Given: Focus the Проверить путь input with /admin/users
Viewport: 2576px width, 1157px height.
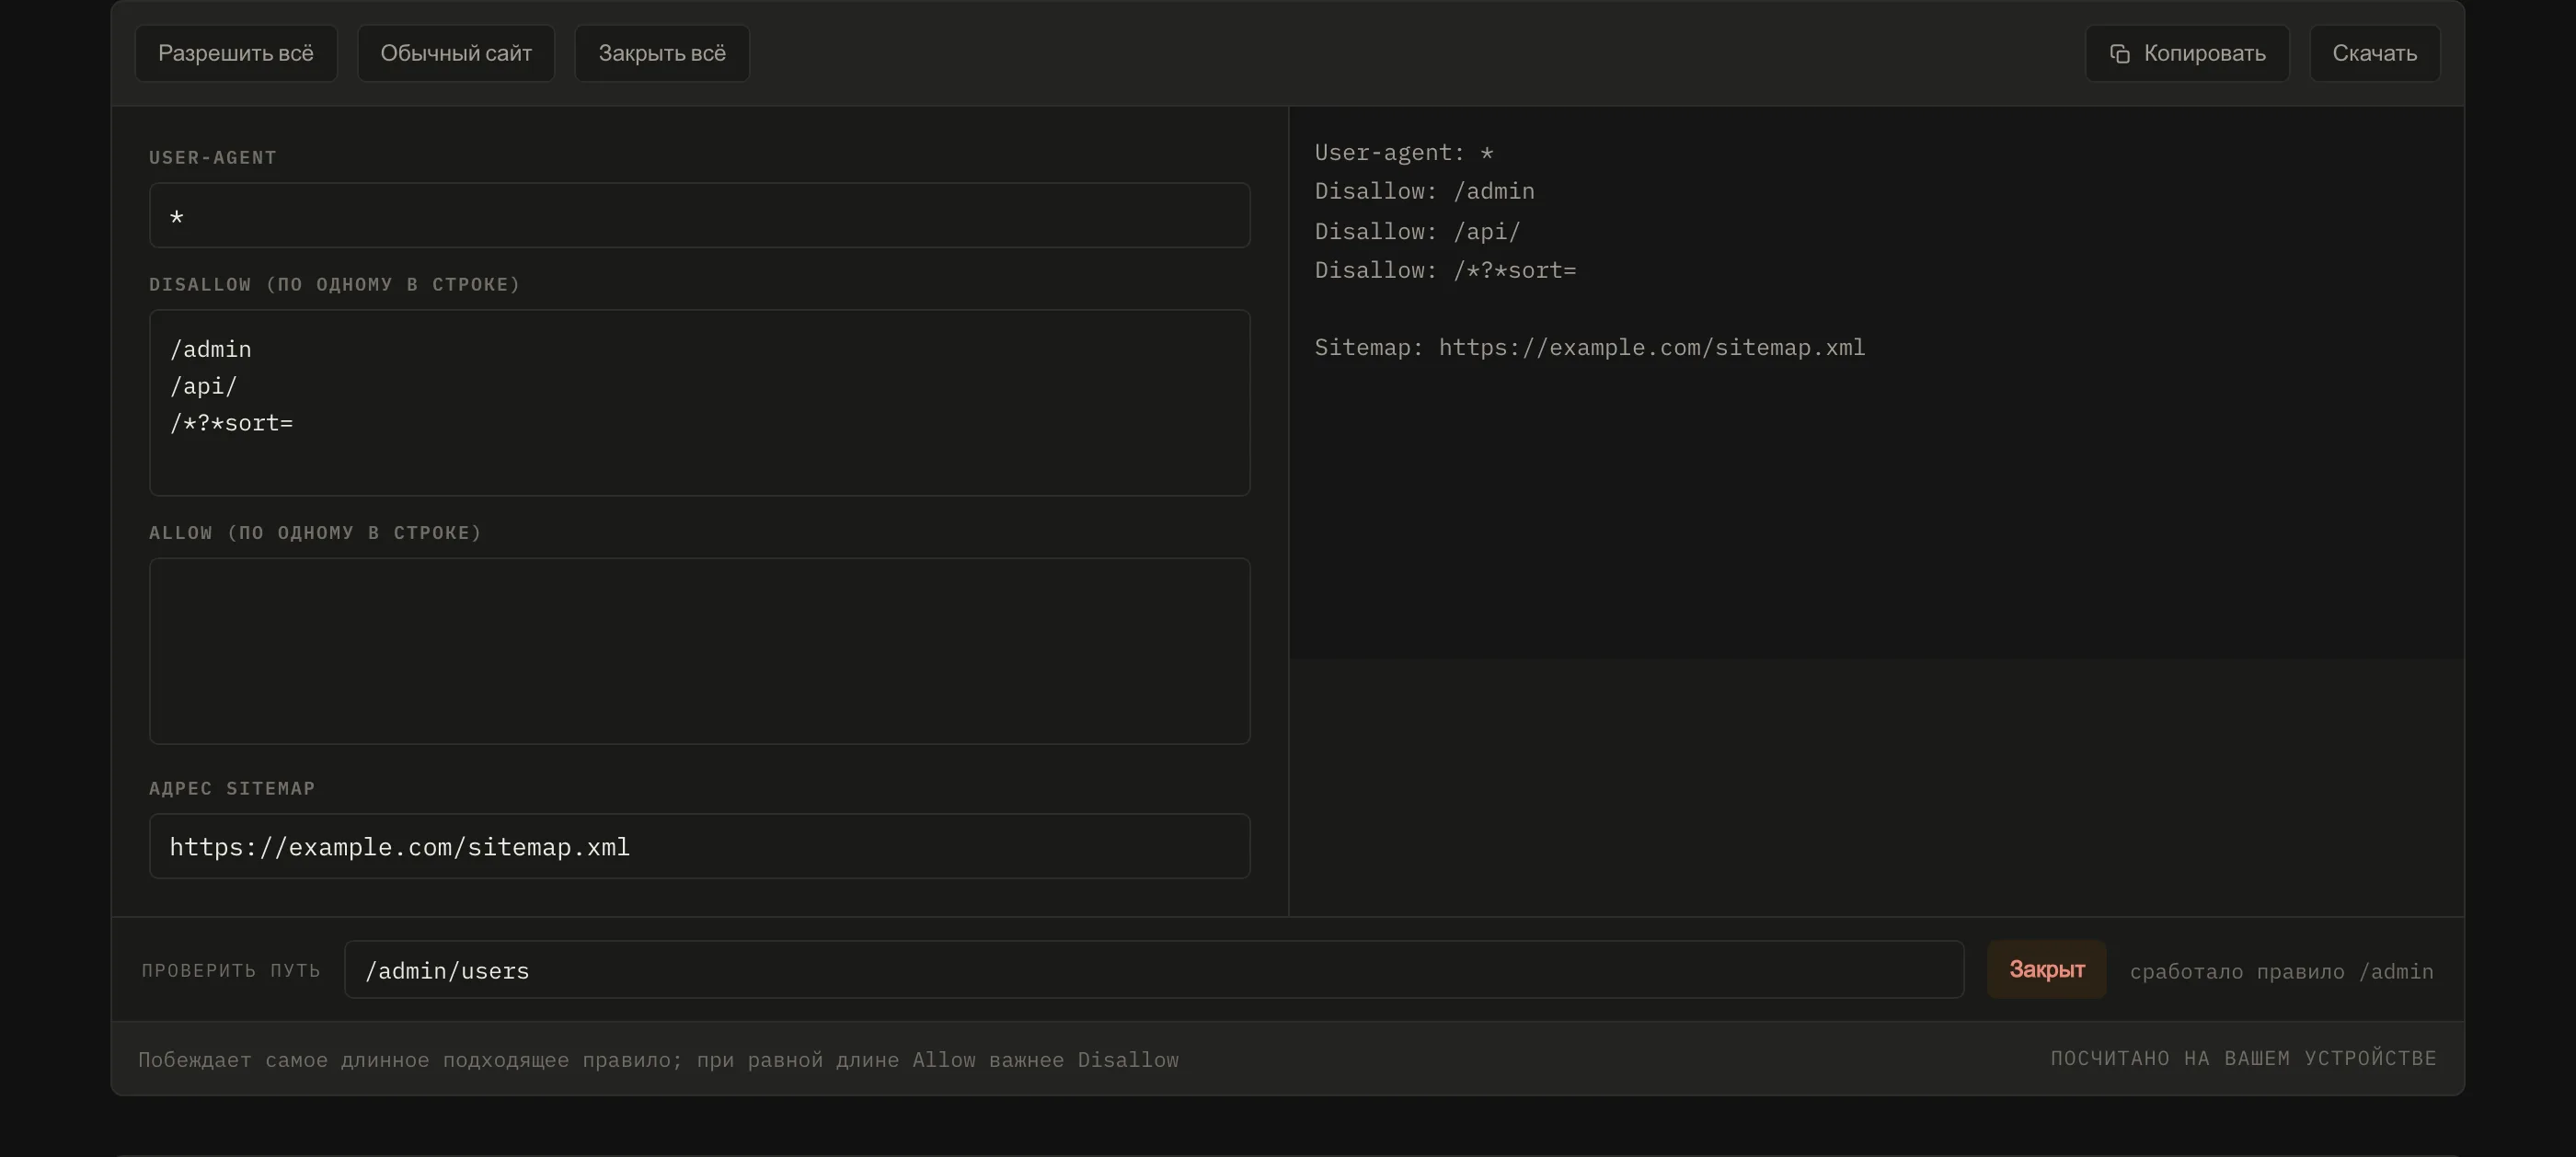Looking at the screenshot, I should [x=1154, y=969].
